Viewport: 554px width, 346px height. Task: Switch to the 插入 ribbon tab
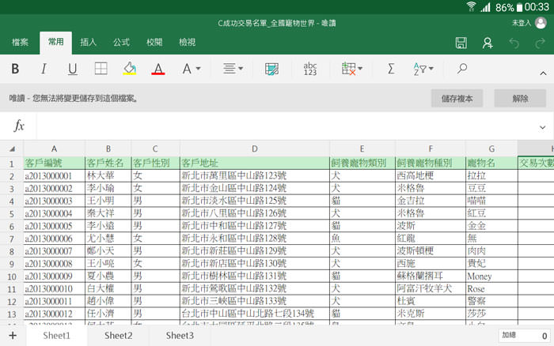(89, 42)
